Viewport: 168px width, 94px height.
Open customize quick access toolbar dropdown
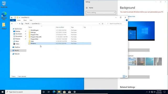(19, 17)
